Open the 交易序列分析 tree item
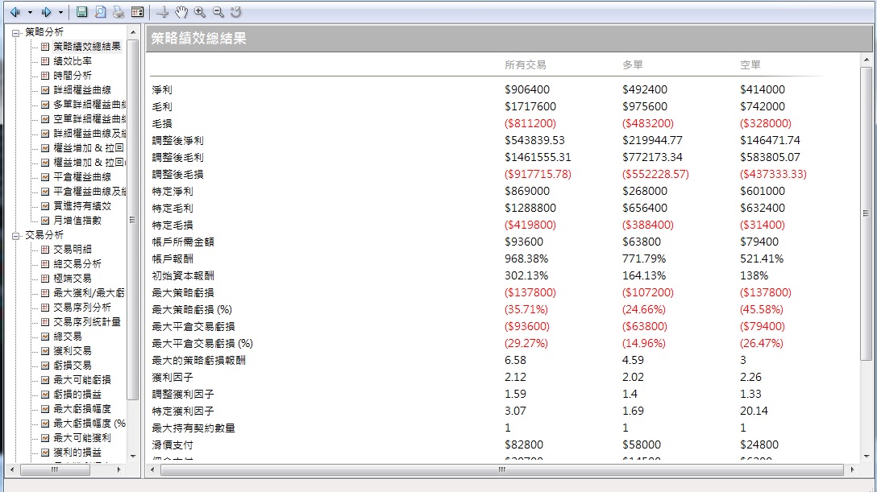This screenshot has width=877, height=492. 81,307
